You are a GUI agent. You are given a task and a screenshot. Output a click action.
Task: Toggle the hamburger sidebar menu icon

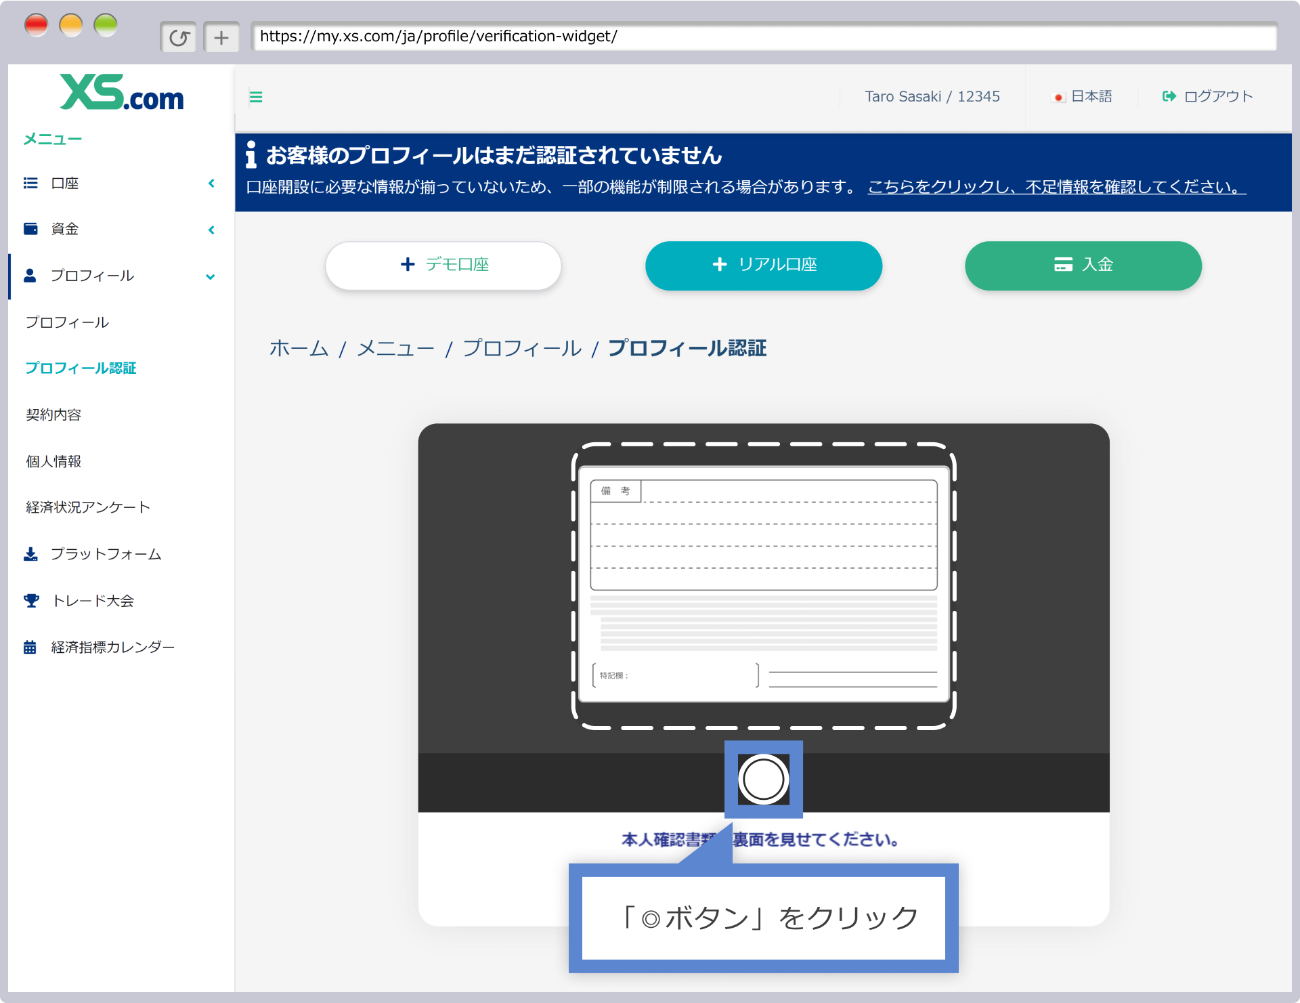tap(256, 97)
